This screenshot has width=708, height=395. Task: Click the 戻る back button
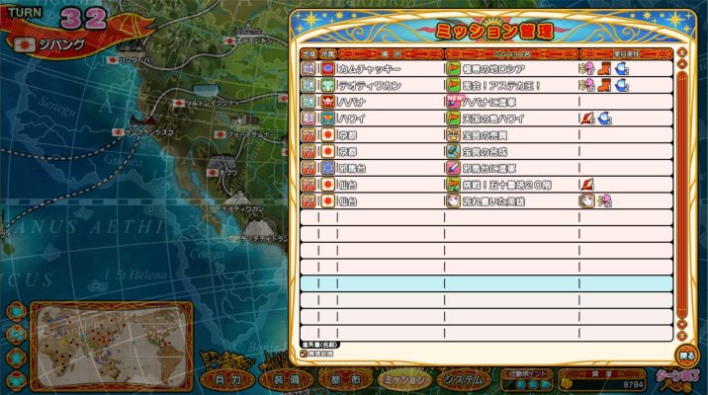point(687,355)
